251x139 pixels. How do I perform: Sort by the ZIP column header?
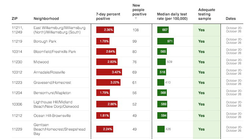[x=15, y=19]
